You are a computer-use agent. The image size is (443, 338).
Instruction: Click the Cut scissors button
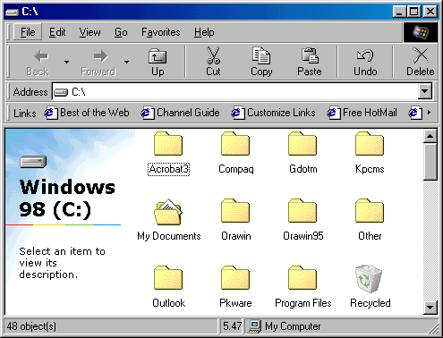coord(213,62)
